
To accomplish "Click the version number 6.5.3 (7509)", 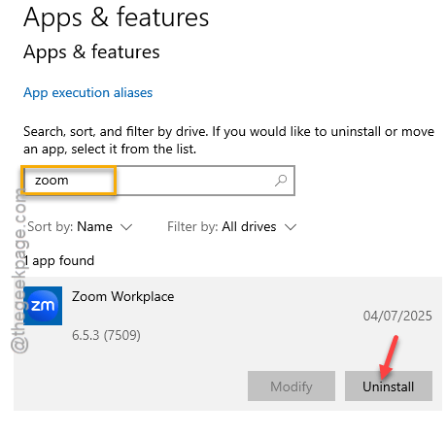I will point(106,335).
